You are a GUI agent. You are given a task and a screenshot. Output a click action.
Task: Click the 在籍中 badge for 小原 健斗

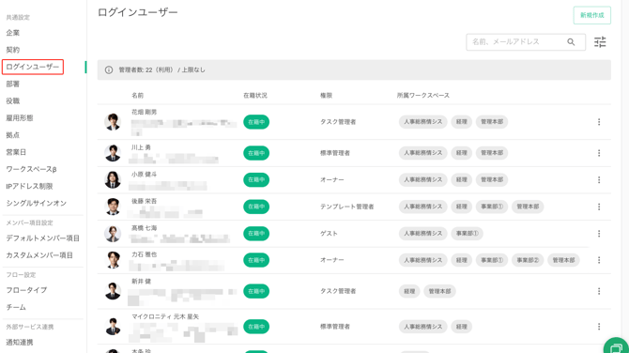256,179
